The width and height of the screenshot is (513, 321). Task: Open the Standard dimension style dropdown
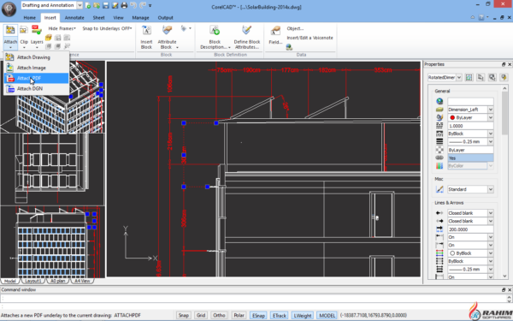point(491,189)
